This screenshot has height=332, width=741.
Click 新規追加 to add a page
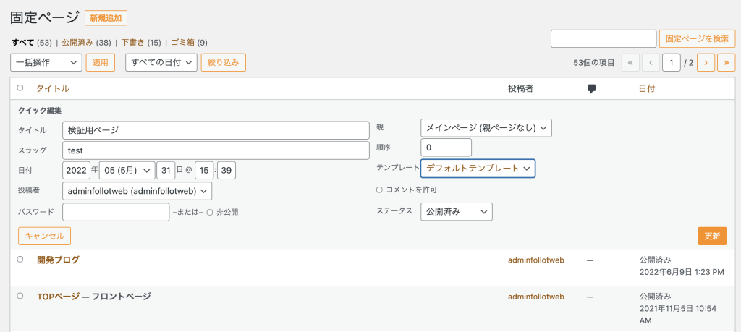106,17
